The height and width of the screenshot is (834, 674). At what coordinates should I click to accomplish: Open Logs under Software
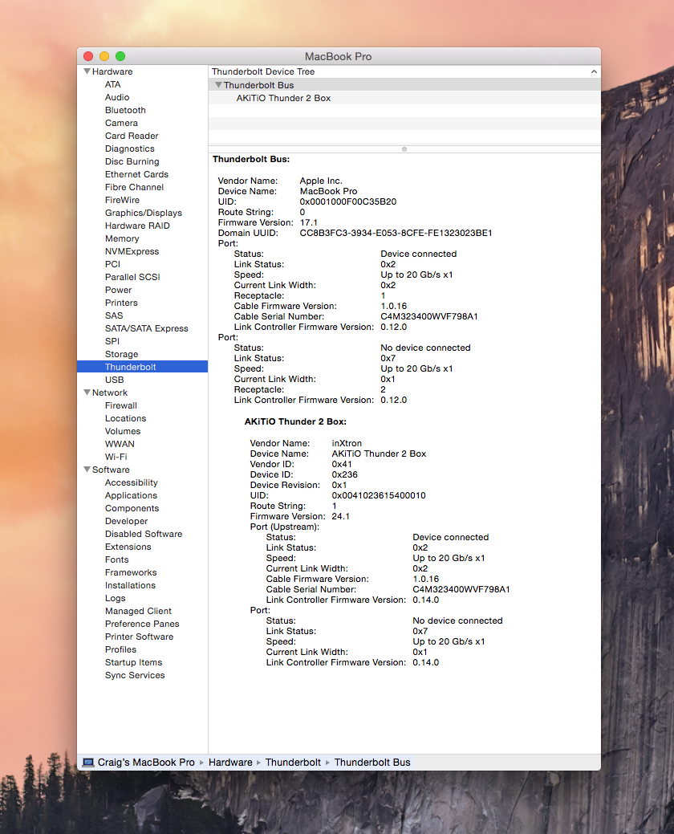pos(116,598)
